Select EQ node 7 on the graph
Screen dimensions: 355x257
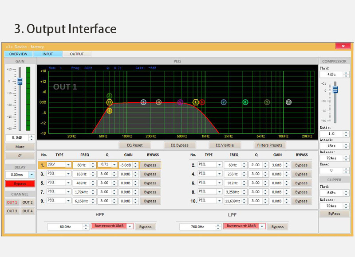pyautogui.click(x=224, y=102)
